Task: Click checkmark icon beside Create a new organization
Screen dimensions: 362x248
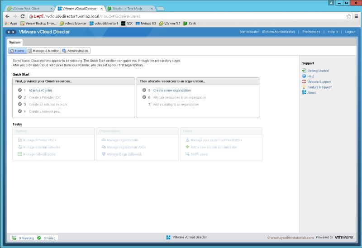Action: (144, 90)
